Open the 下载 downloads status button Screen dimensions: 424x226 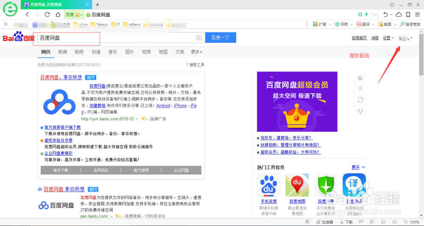point(346,222)
